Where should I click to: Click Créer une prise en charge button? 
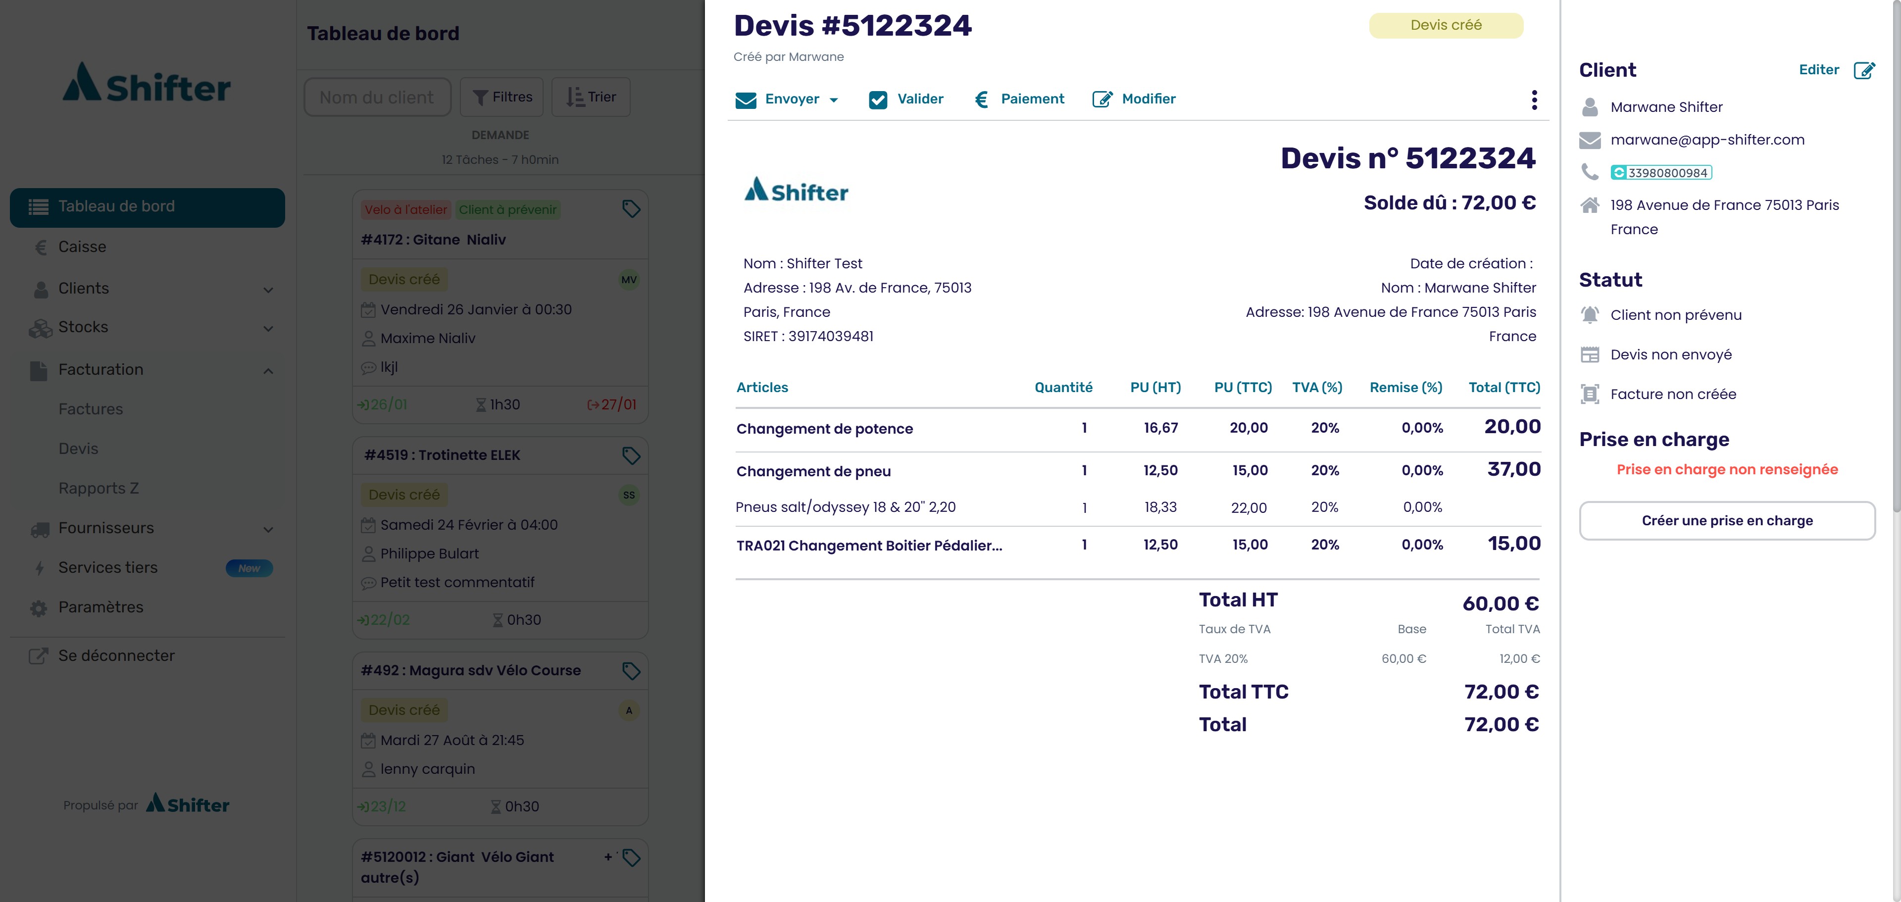coord(1726,521)
